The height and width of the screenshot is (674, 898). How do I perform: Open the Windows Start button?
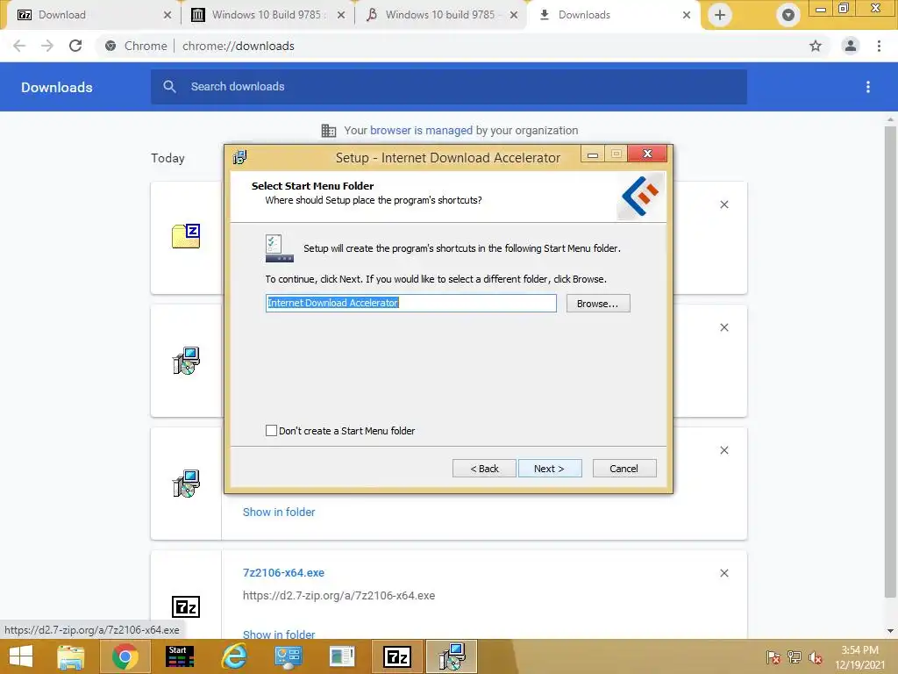(21, 656)
